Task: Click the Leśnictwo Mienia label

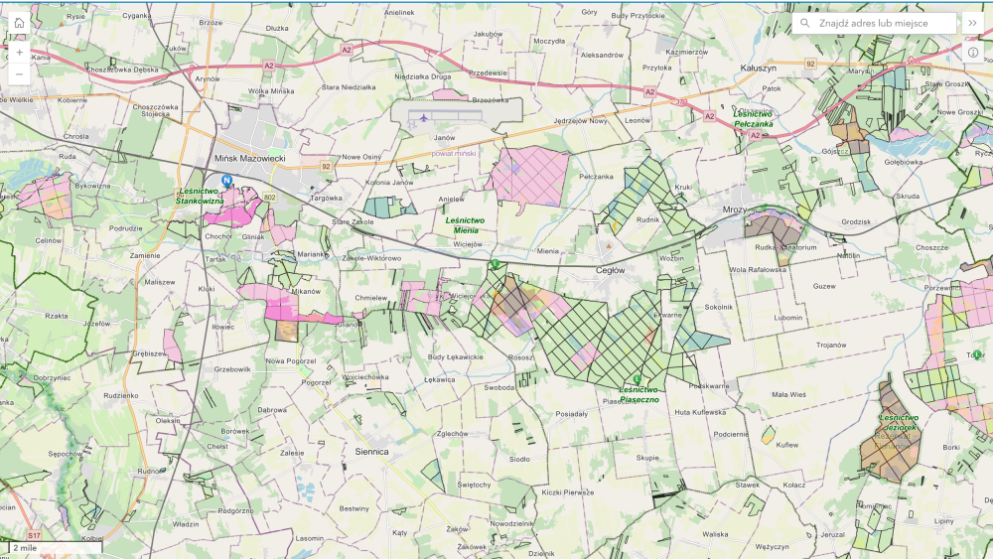Action: (465, 224)
